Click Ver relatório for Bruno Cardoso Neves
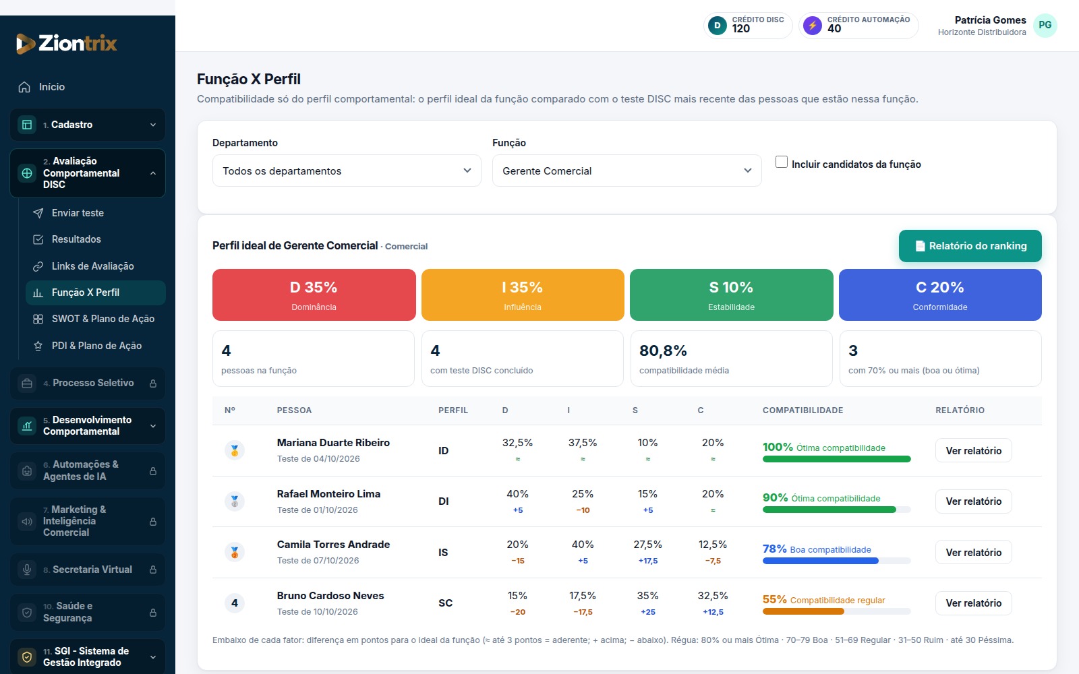Screen dimensions: 1079x674 [973, 603]
